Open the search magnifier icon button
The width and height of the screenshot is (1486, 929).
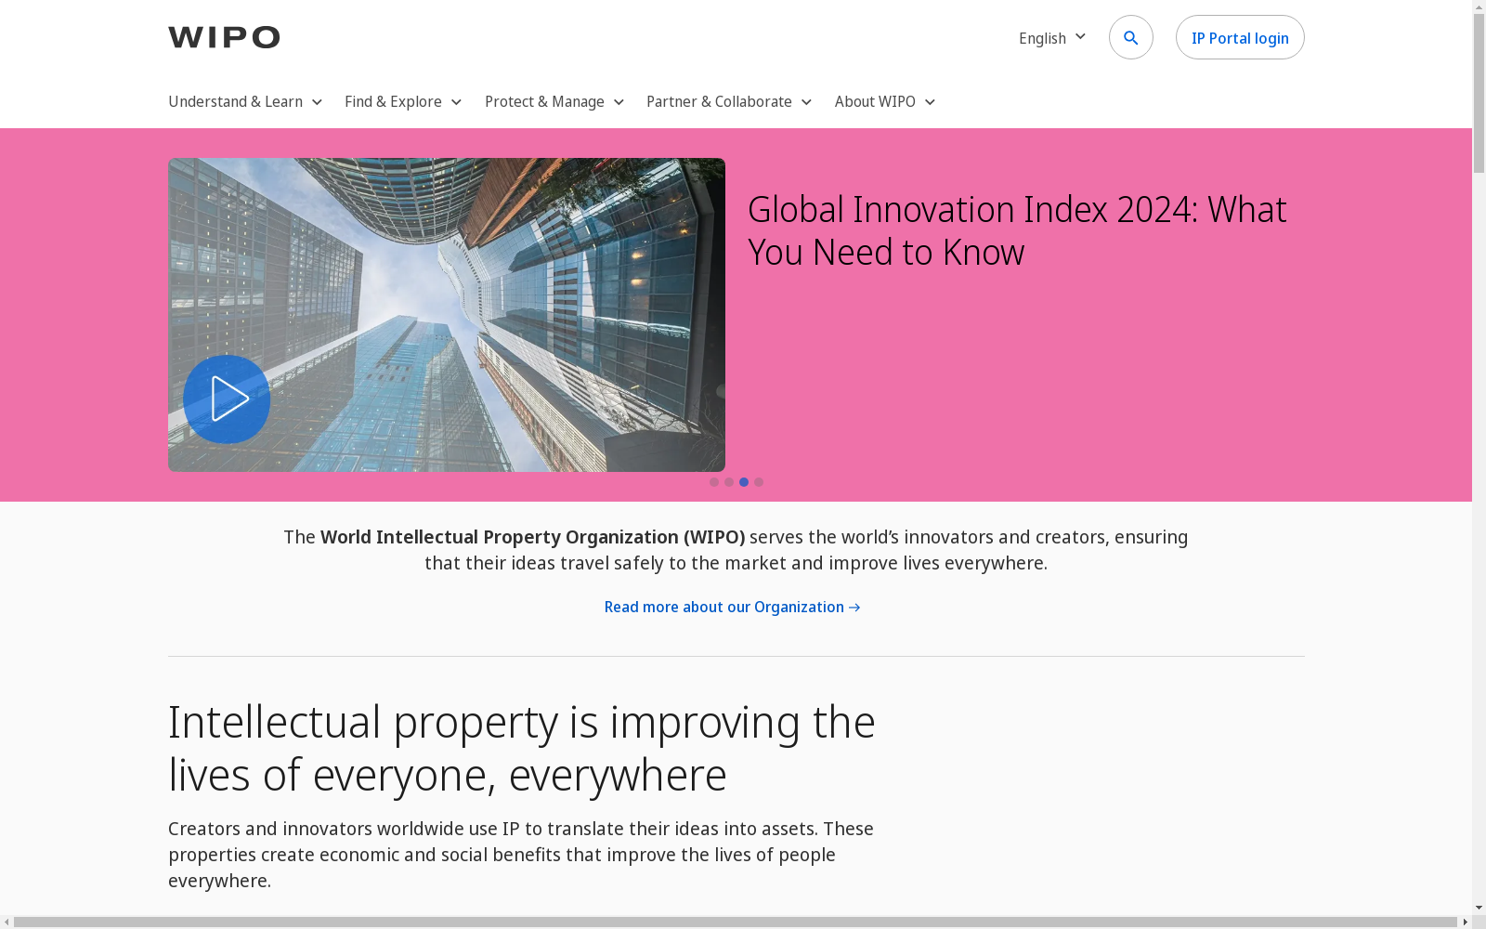tap(1130, 37)
